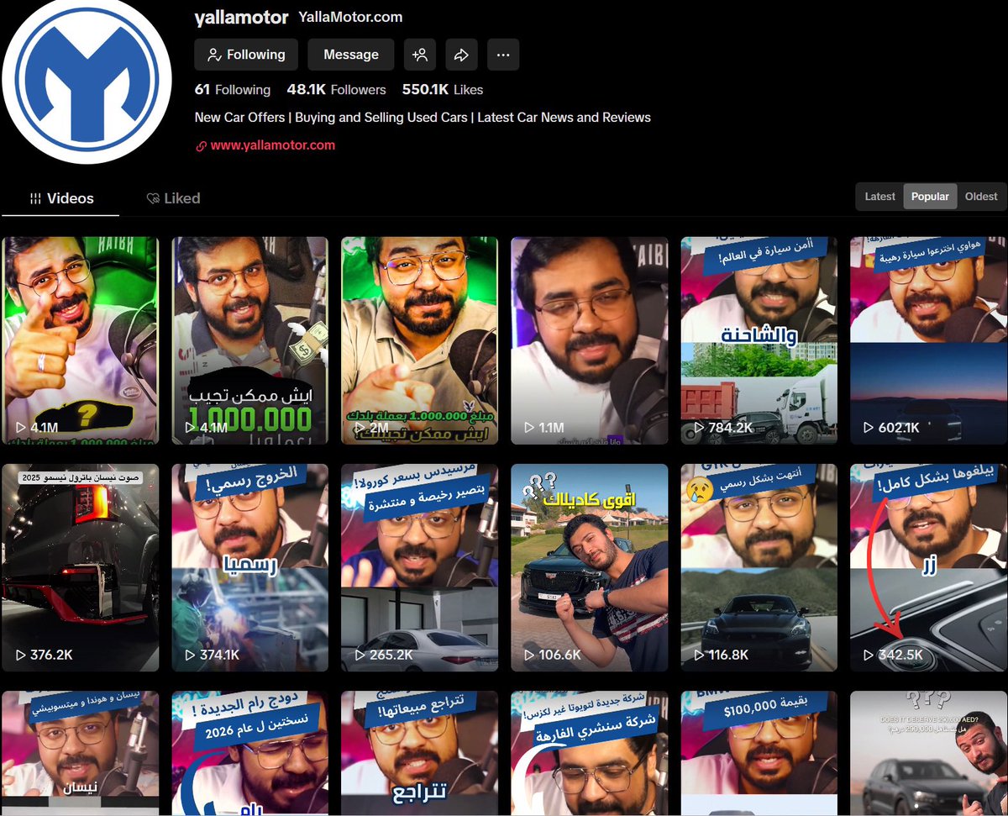Image resolution: width=1008 pixels, height=816 pixels.
Task: Switch to the Videos tab
Action: click(61, 198)
